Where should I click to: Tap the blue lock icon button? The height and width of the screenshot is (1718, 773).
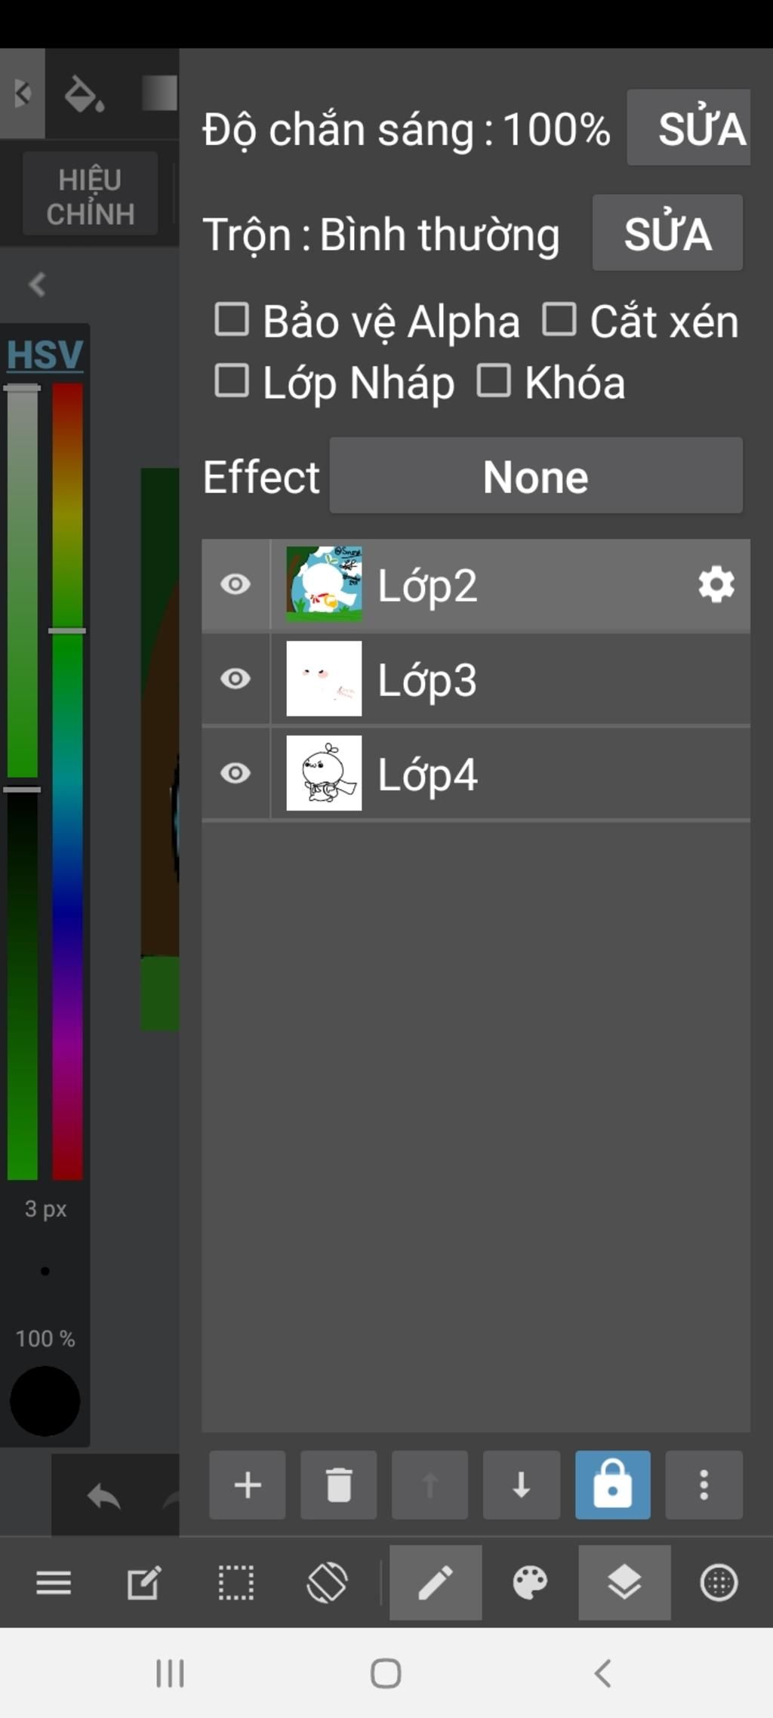coord(612,1485)
